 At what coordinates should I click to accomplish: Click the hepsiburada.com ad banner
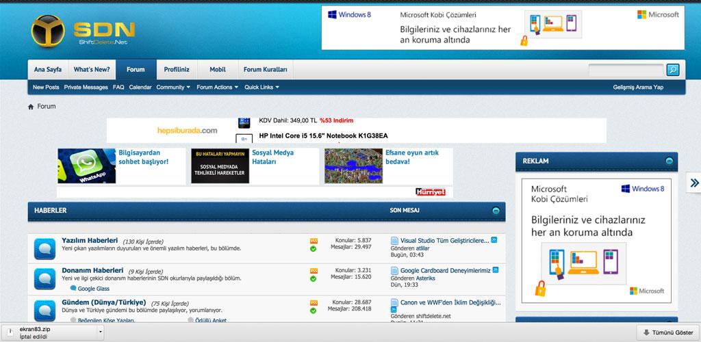pyautogui.click(x=356, y=131)
